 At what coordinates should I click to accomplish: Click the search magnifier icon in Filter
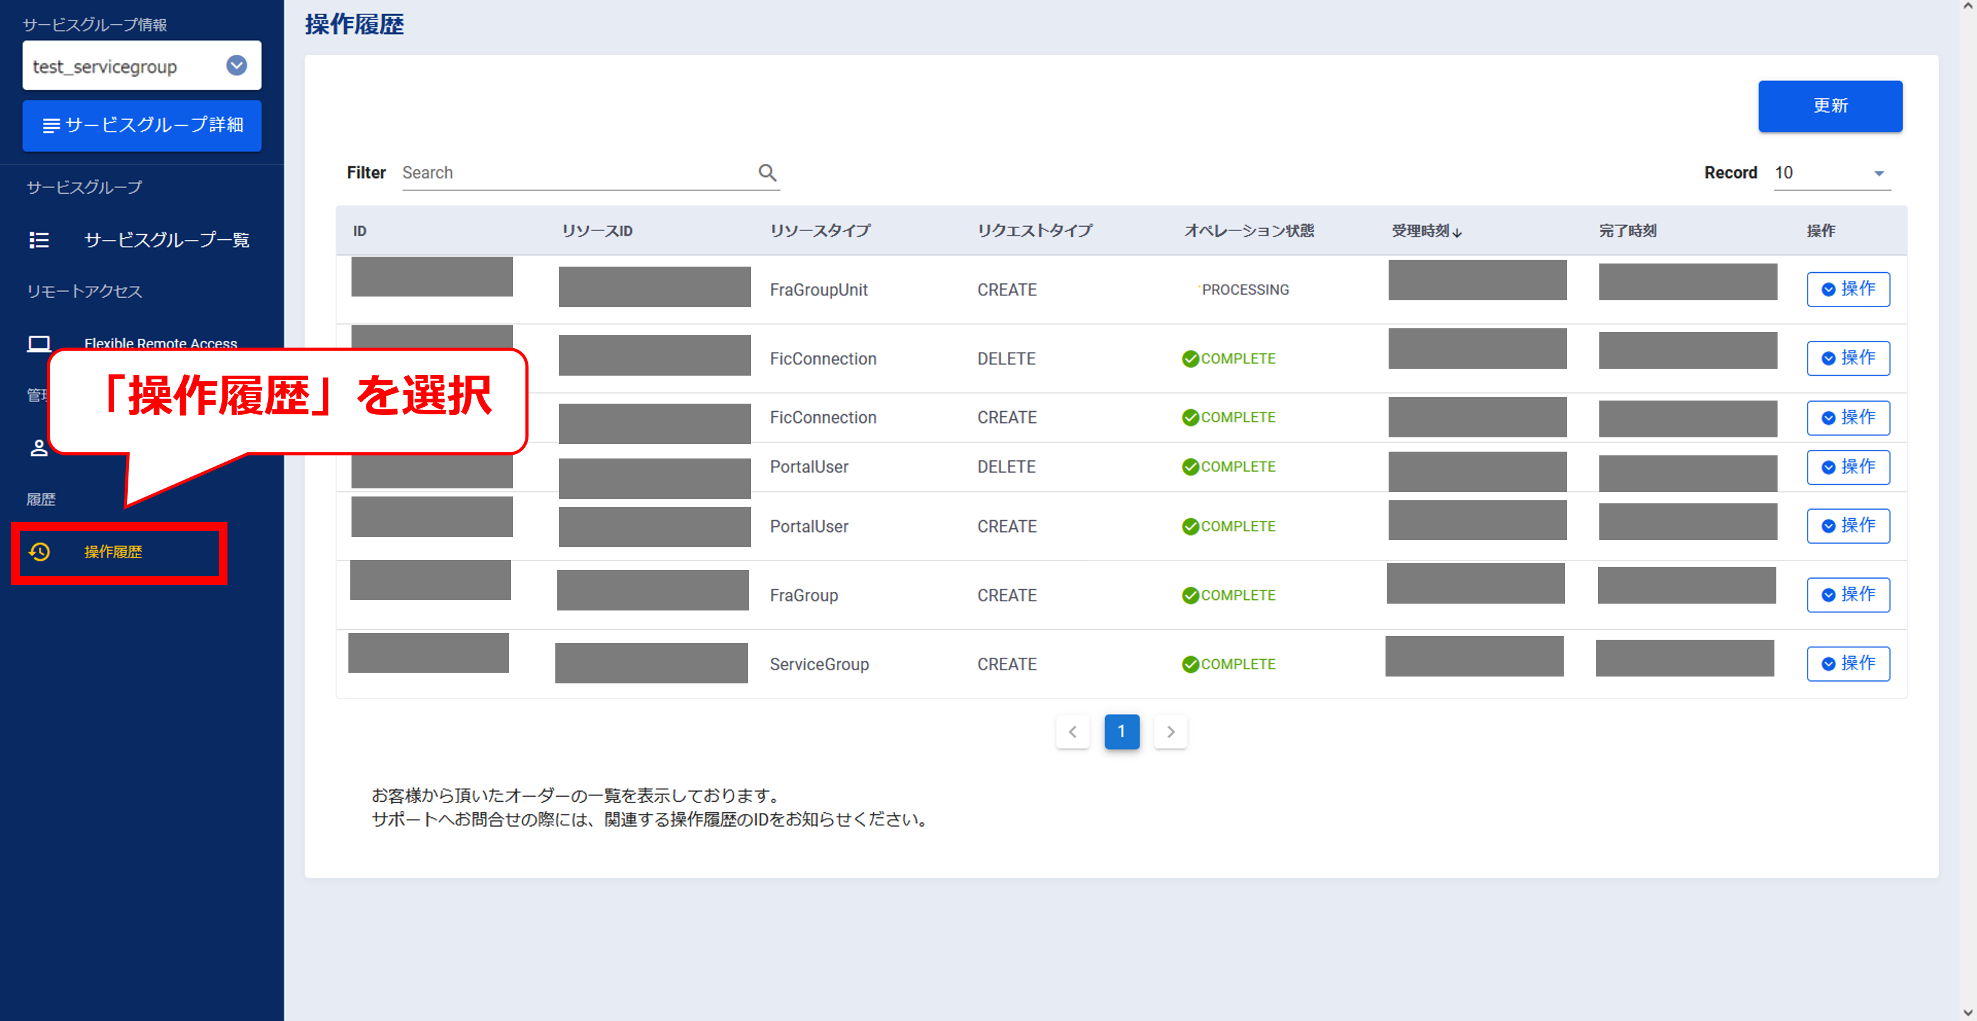click(767, 173)
